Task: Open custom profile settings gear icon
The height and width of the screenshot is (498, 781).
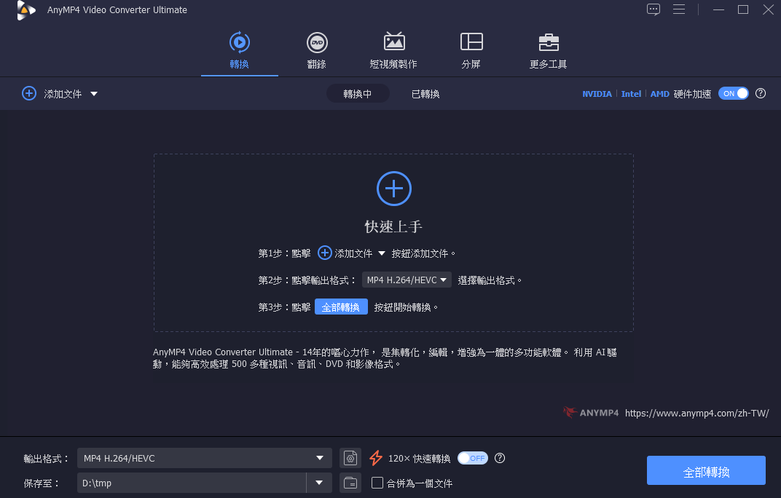Action: pyautogui.click(x=350, y=458)
